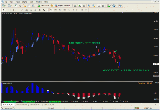Select the GOOD ENTRY - ALL RED text
Viewport: 160px width, 110px height.
(x=127, y=71)
